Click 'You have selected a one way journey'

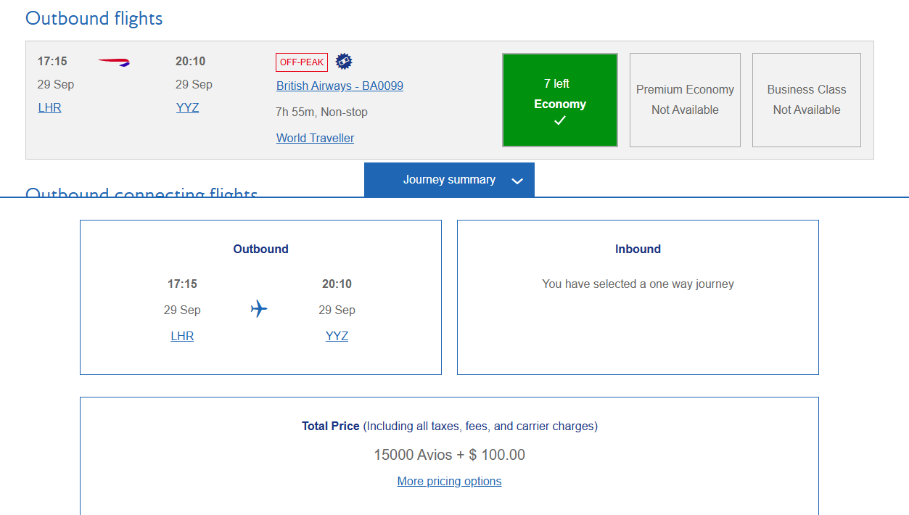click(x=638, y=284)
